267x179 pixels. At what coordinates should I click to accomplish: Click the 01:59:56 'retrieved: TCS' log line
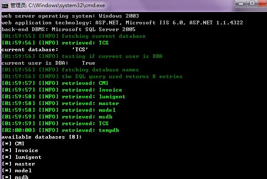click(x=55, y=43)
